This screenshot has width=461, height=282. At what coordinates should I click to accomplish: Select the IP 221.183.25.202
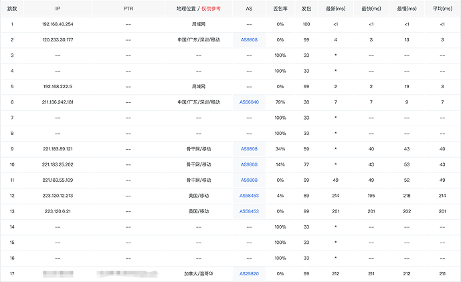point(58,164)
